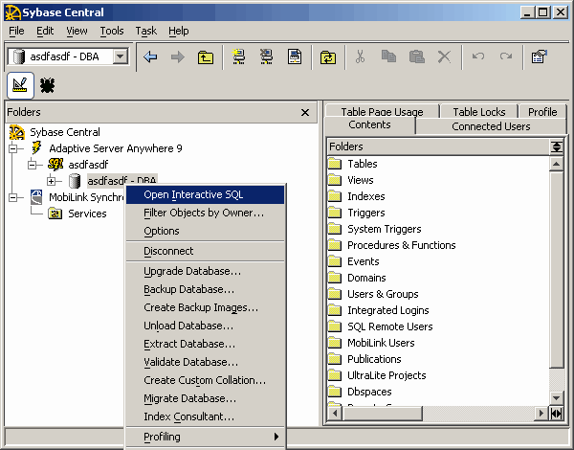Collapse the MobiLink Synchronization node
574x450 pixels.
(x=13, y=197)
